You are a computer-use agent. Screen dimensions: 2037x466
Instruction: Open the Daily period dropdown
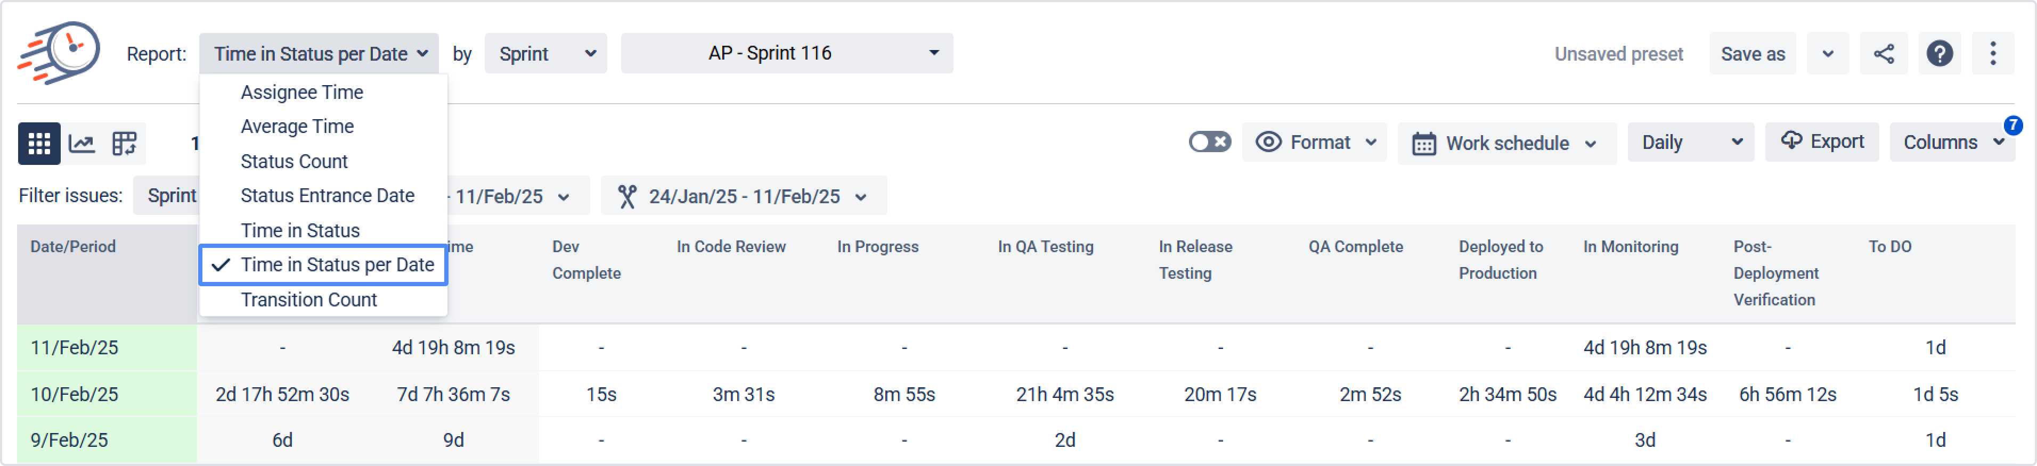[x=1690, y=142]
